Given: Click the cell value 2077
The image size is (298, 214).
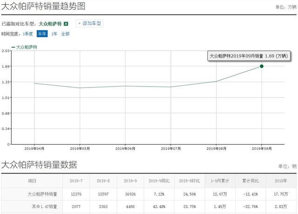Looking at the screenshot, I should coord(76,207).
